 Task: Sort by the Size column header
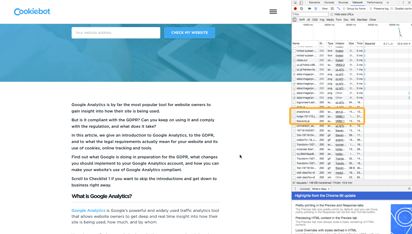click(x=351, y=44)
